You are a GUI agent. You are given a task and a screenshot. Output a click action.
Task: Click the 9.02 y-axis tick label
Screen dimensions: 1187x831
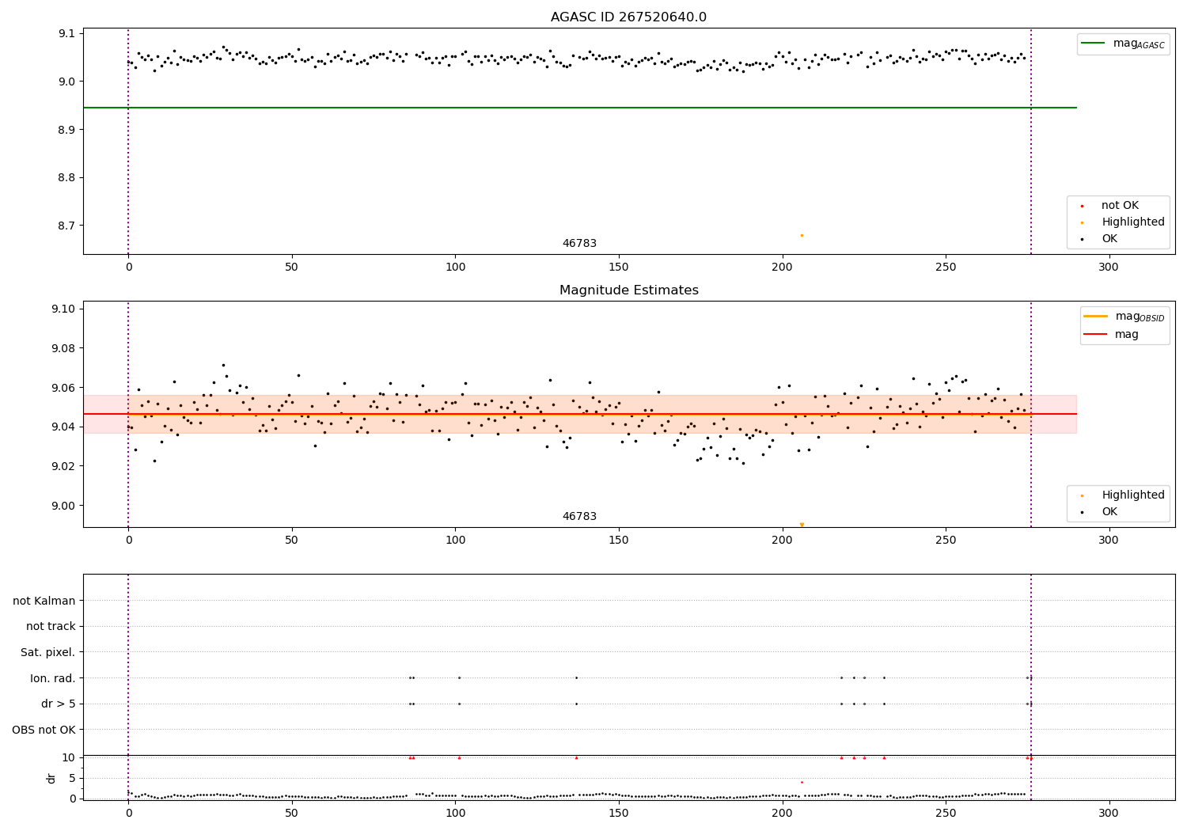click(x=63, y=466)
